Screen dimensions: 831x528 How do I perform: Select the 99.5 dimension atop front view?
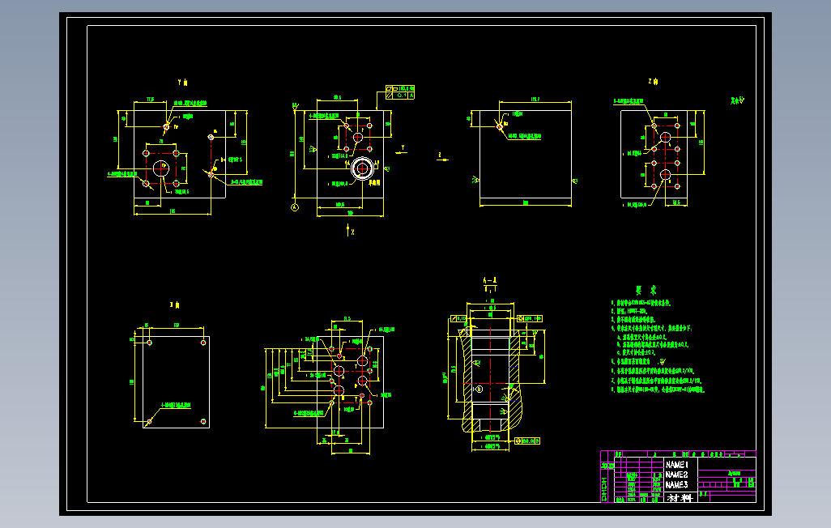(x=337, y=97)
